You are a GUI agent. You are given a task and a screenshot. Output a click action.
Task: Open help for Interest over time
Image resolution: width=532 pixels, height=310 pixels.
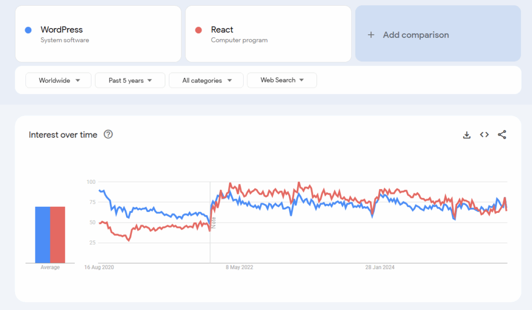[108, 134]
